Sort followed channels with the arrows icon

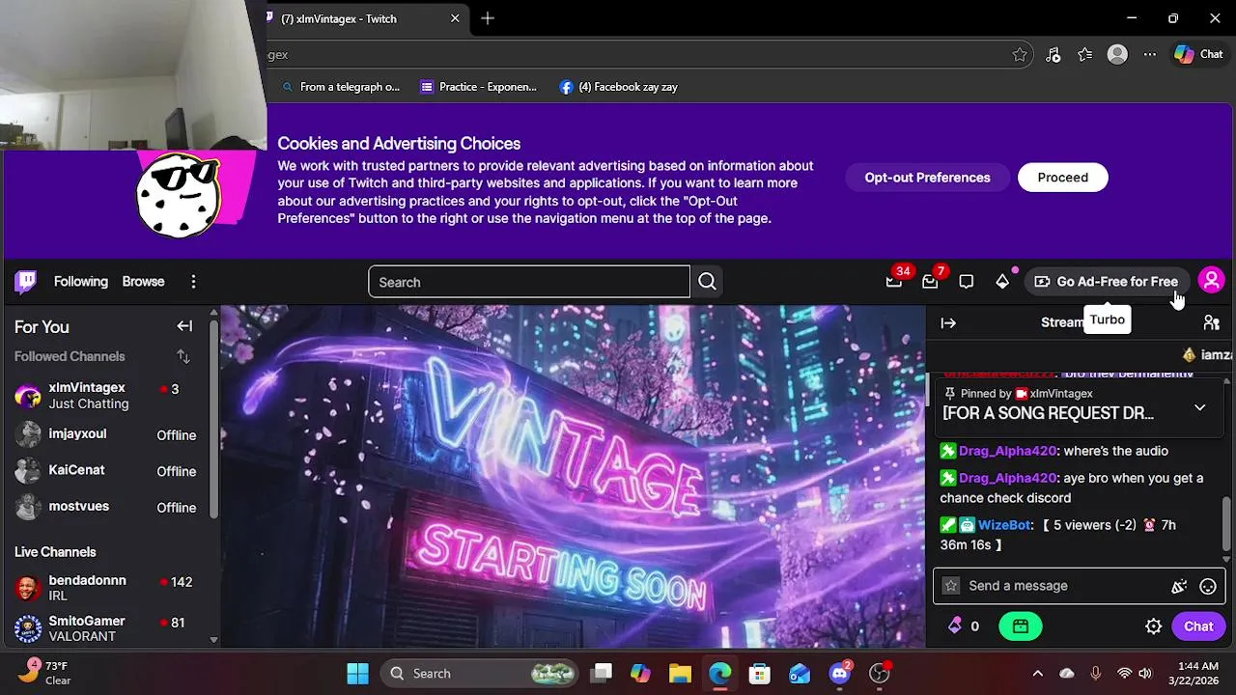(183, 357)
